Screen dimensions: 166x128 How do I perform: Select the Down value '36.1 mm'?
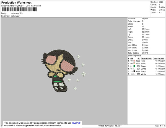146,37
